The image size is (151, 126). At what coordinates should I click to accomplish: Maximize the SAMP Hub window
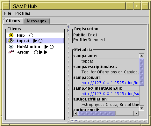[x=145, y=6]
